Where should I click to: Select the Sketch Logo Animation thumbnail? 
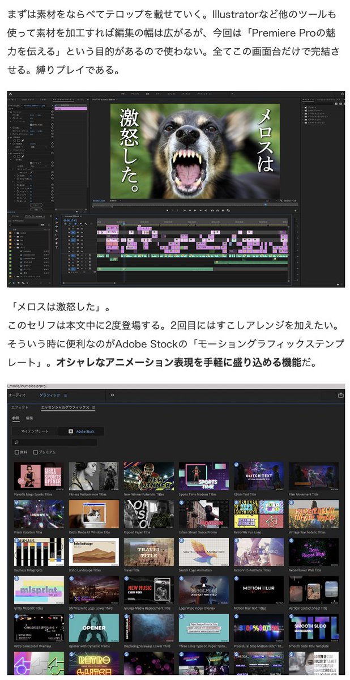pyautogui.click(x=204, y=552)
